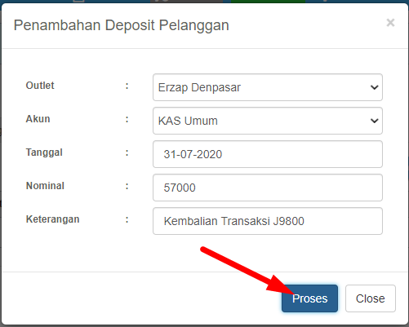Click the Nominal field label
This screenshot has width=409, height=327.
(x=45, y=186)
